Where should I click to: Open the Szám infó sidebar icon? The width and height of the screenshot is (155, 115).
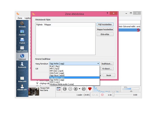coord(22,79)
